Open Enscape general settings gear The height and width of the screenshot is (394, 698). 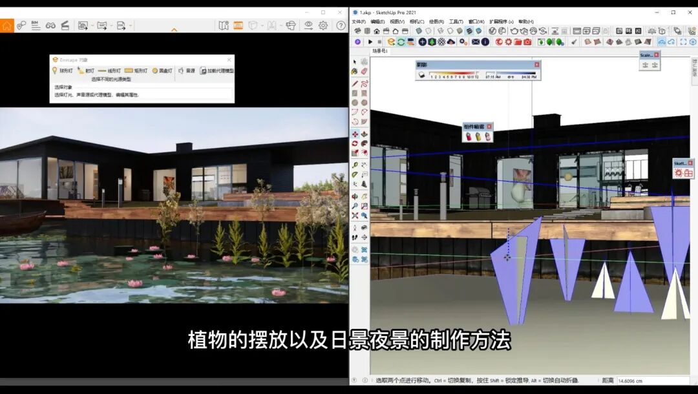coord(323,25)
